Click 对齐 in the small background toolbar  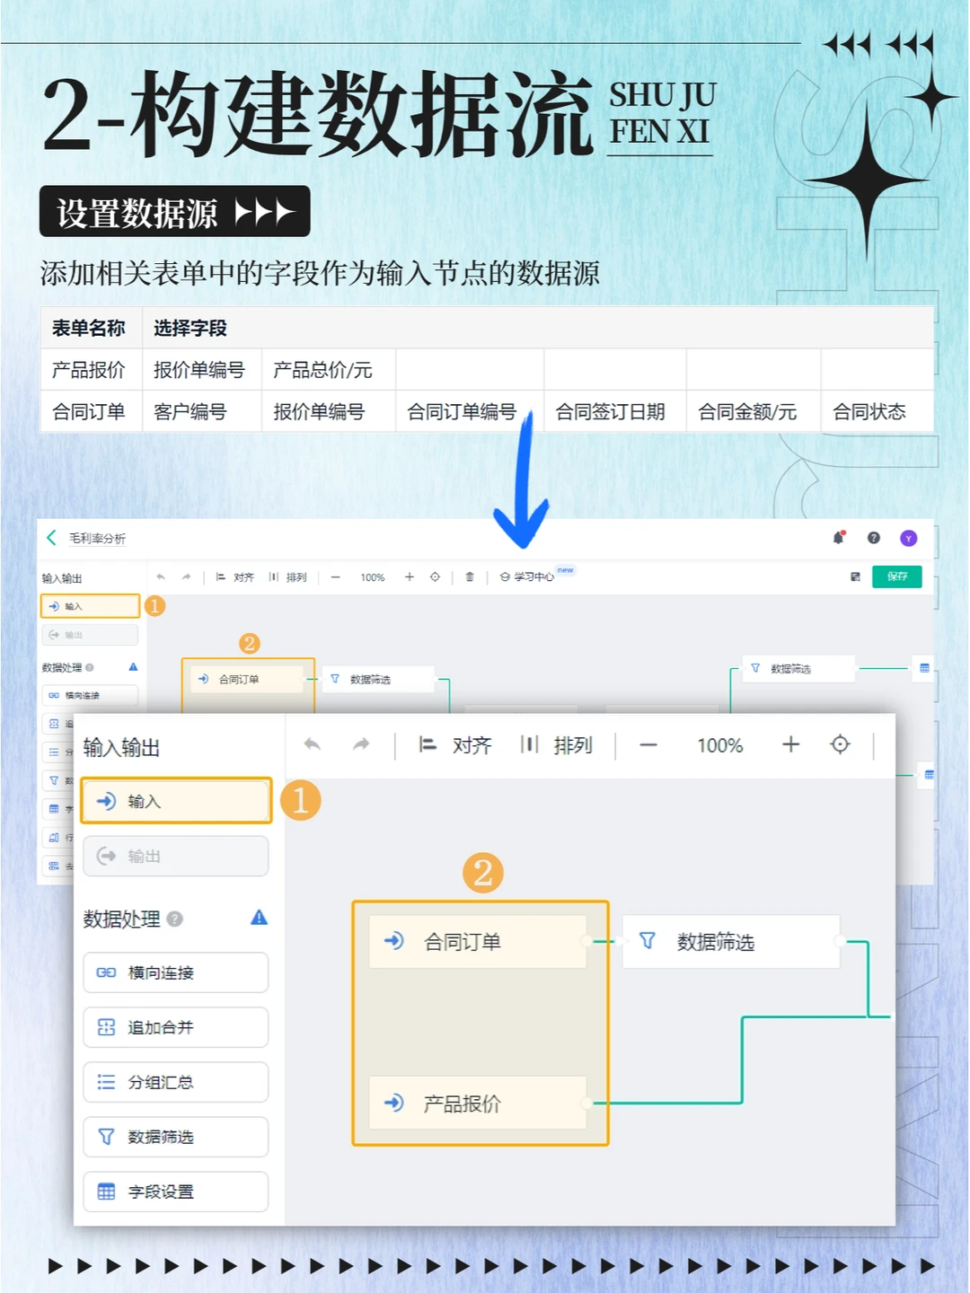[x=235, y=577]
